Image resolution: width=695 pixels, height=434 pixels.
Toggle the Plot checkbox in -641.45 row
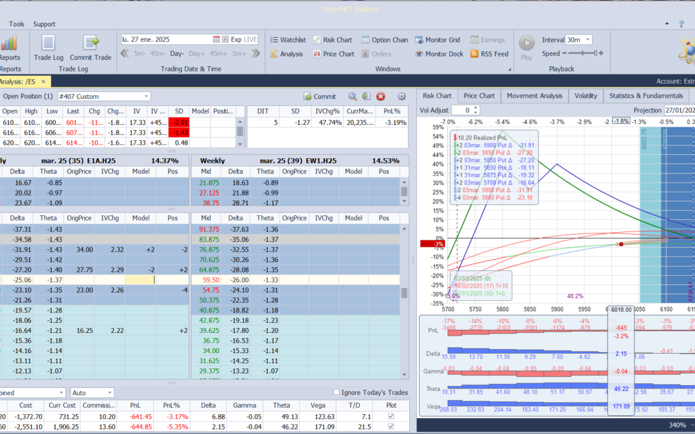pyautogui.click(x=391, y=416)
